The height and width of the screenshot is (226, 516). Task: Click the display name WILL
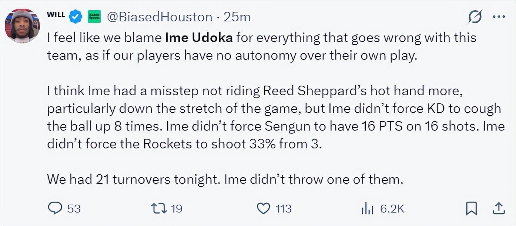(x=56, y=15)
